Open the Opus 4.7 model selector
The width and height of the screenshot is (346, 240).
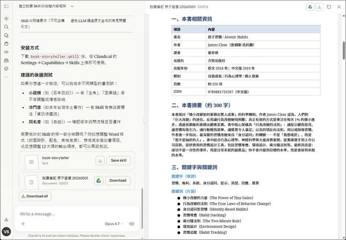114,224
